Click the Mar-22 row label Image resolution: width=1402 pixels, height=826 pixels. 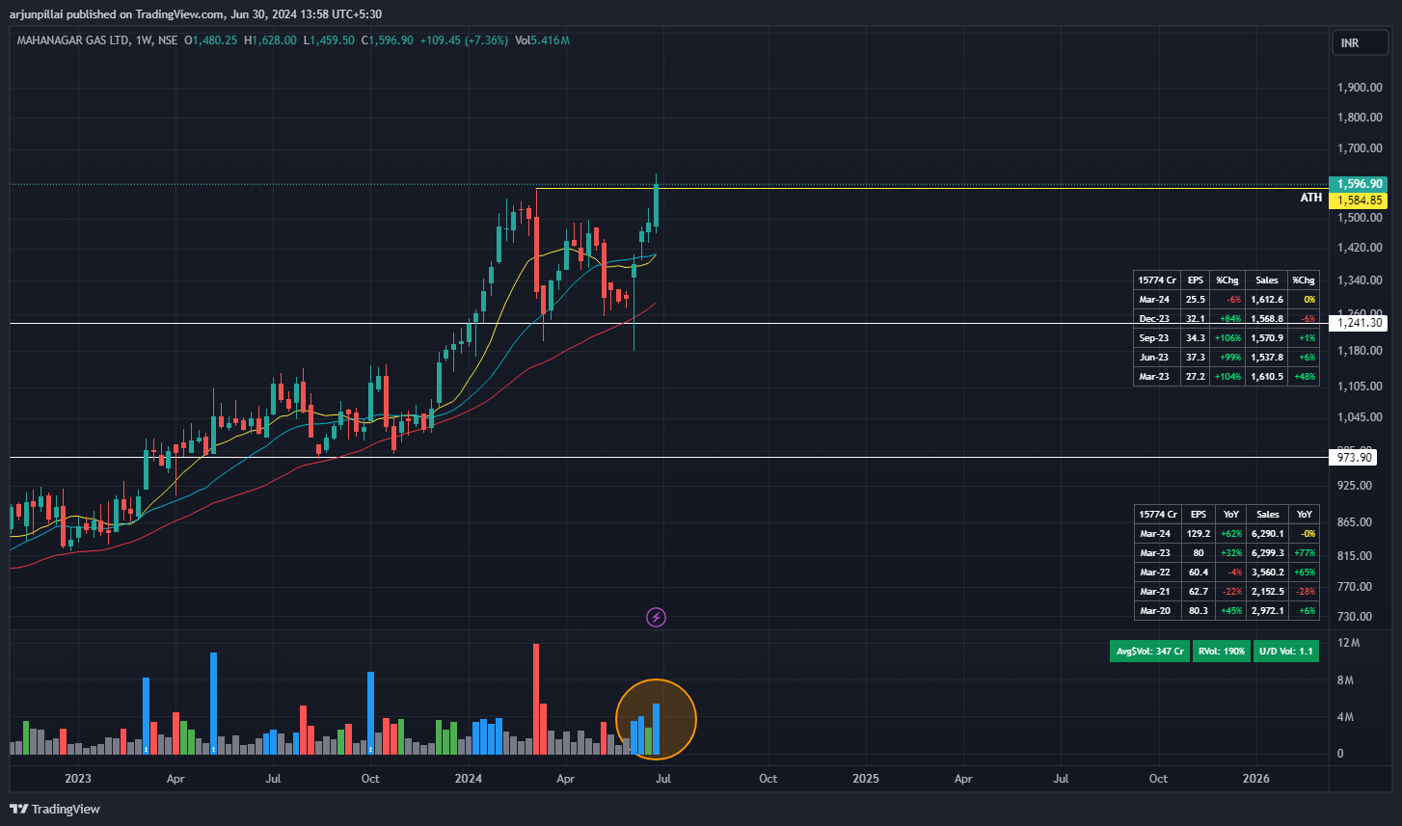1155,573
